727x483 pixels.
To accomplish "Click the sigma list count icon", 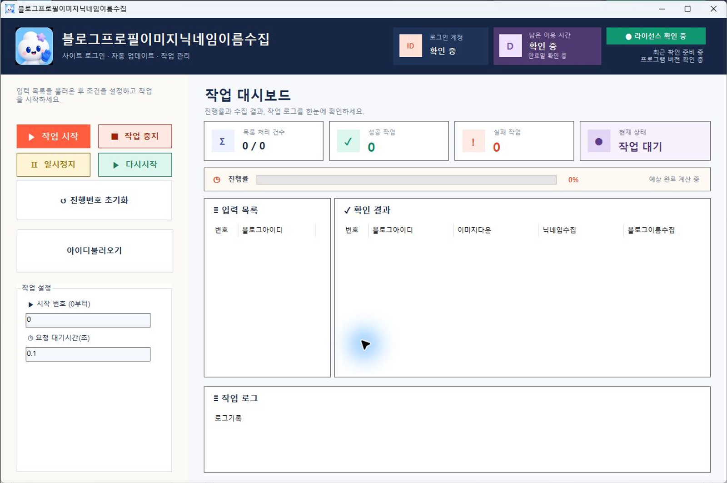I will click(x=223, y=141).
